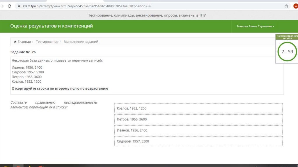Click the countdown timer circle showing 2:59
Screen dimensions: 298x167
click(287, 51)
